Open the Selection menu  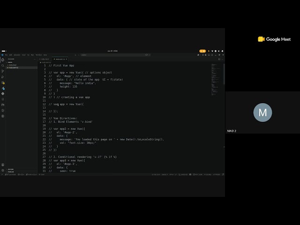click(17, 55)
